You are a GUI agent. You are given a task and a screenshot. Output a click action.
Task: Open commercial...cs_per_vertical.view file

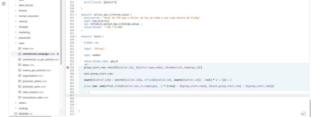[41, 59]
